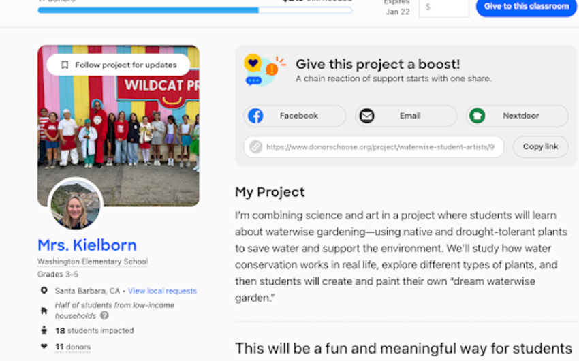Open View local requests link
Screen dimensions: 579x361
click(162, 291)
